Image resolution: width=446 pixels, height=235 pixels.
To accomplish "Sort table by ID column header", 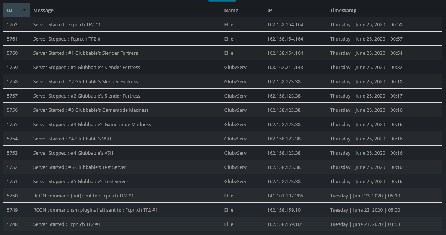I will coord(16,10).
